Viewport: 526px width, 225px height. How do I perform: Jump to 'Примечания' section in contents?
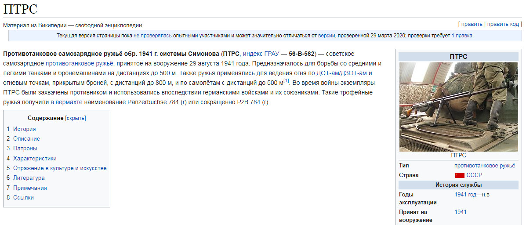30,188
